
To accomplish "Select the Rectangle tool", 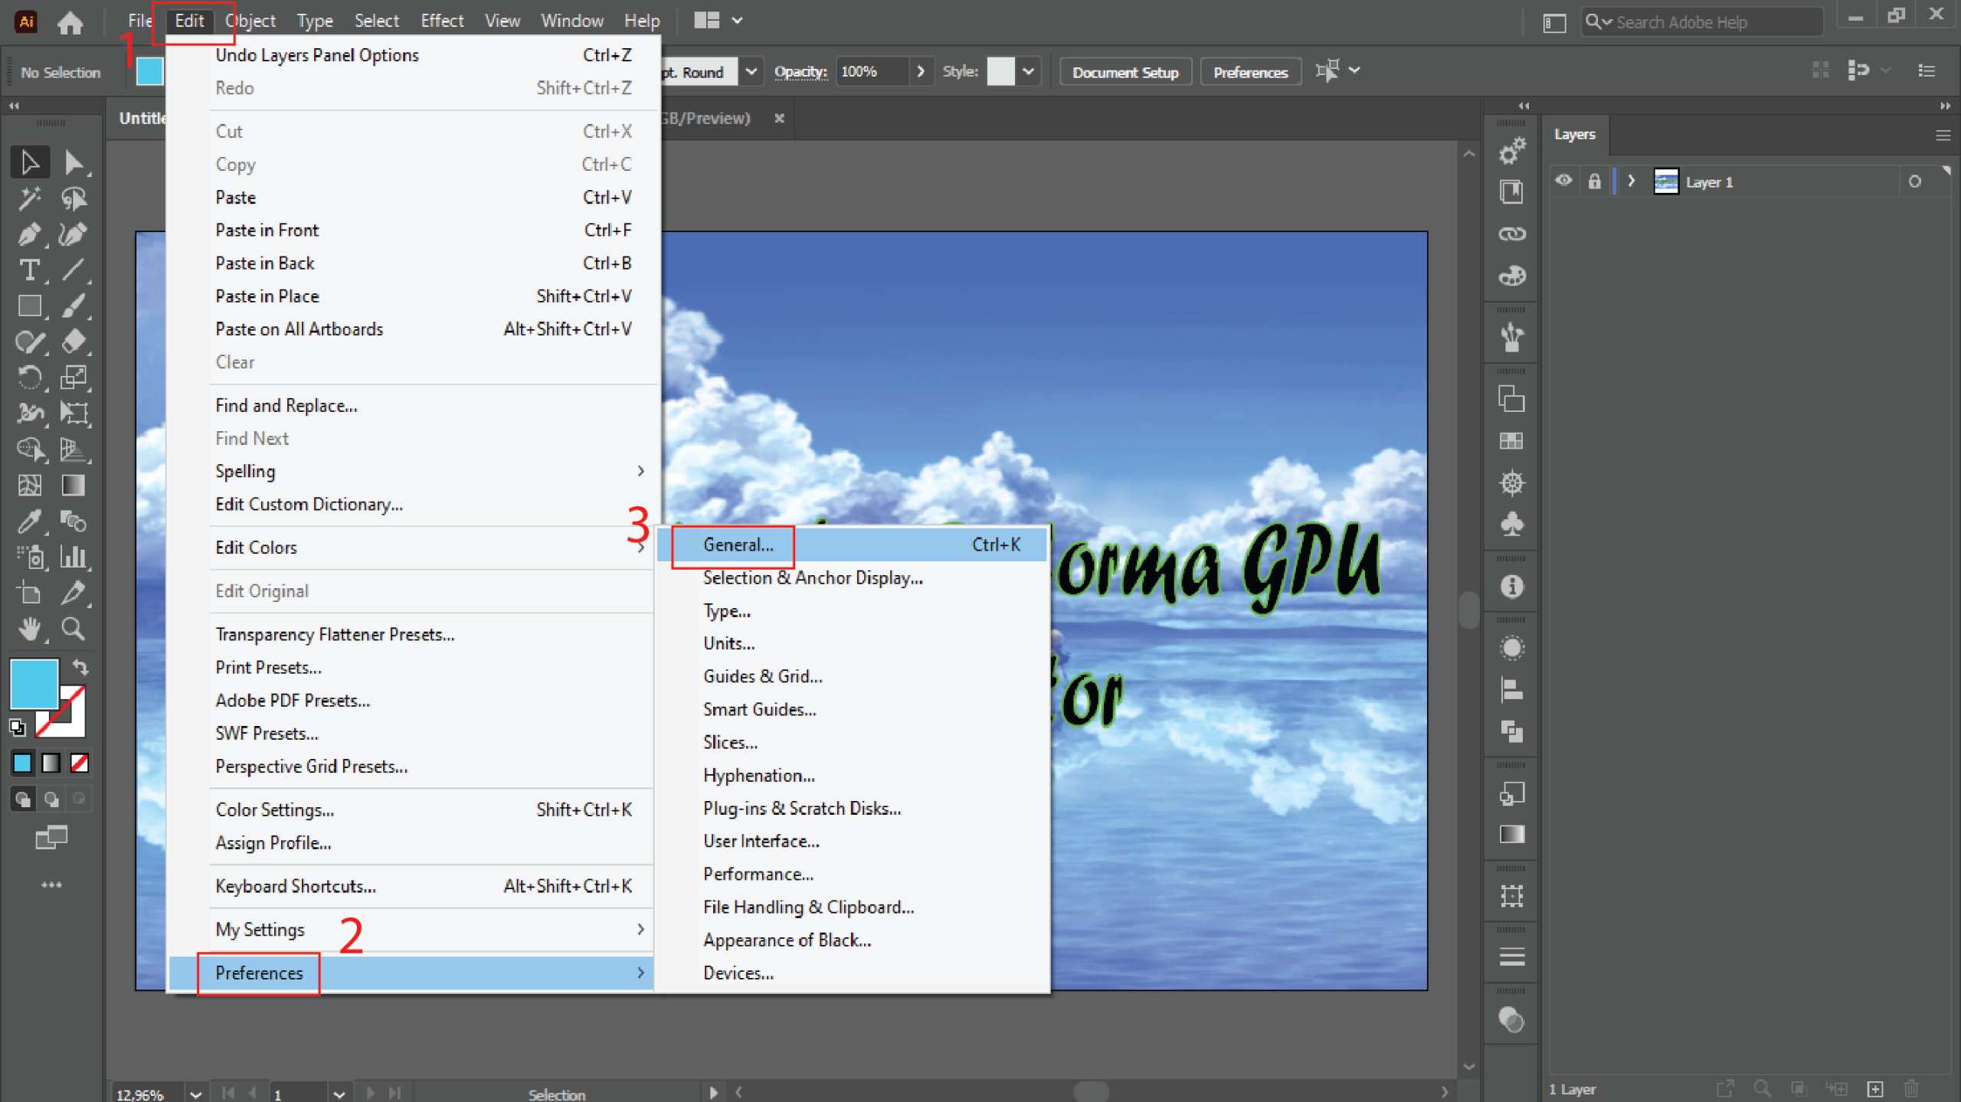I will (29, 306).
